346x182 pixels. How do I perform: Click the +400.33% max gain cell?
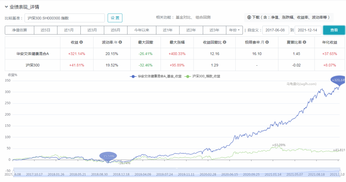click(x=177, y=54)
